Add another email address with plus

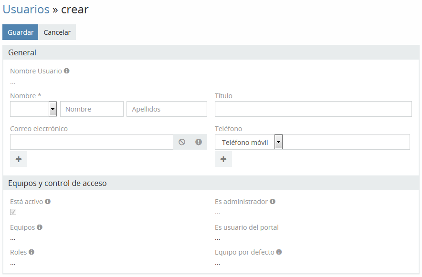(19, 159)
